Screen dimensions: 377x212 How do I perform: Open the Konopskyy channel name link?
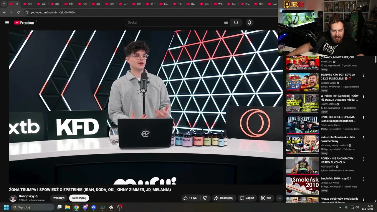coord(27,196)
